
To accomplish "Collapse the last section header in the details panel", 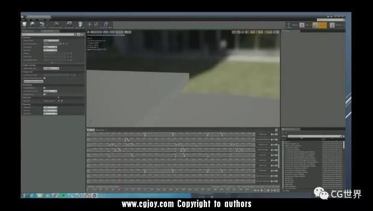I will 27,104.
